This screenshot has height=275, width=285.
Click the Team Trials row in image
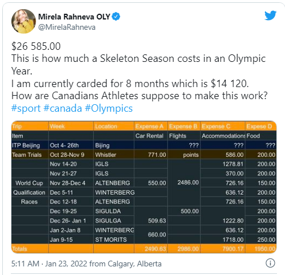click(x=144, y=155)
